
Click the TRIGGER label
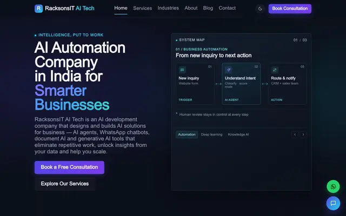tap(185, 100)
